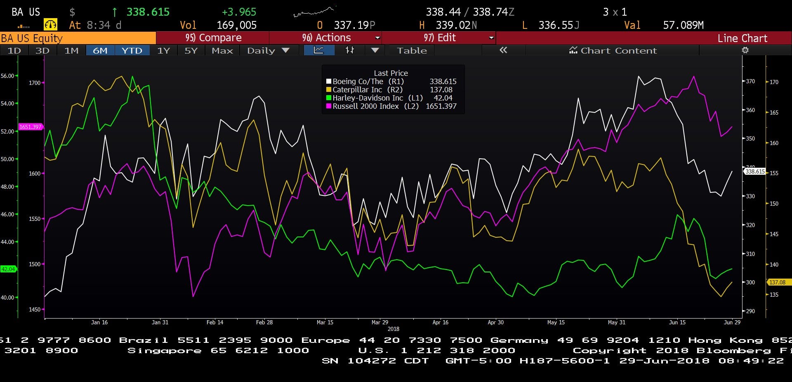
Task: Click the open price 337.19P
Action: click(x=354, y=25)
